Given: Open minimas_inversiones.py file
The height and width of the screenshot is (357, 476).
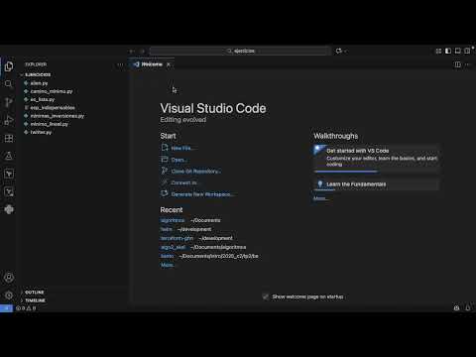Looking at the screenshot, I should [x=57, y=116].
